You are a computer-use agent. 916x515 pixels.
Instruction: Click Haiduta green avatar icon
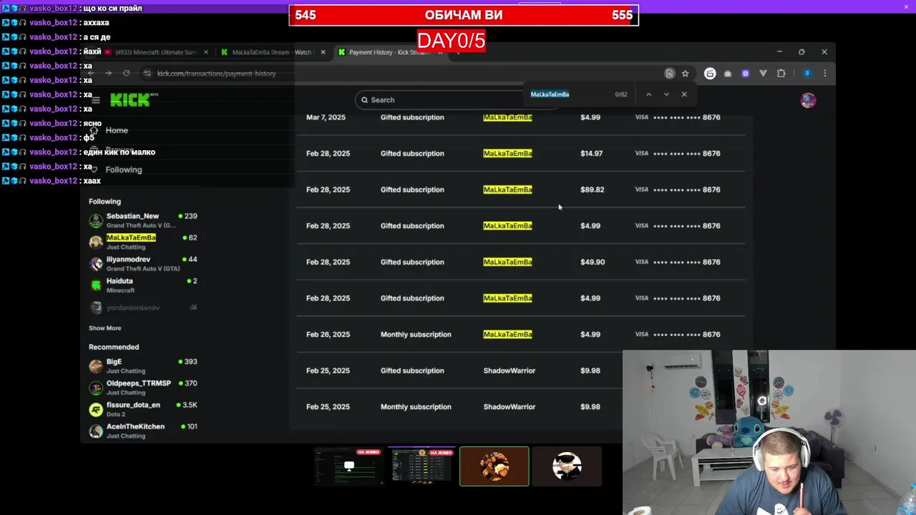(x=96, y=285)
